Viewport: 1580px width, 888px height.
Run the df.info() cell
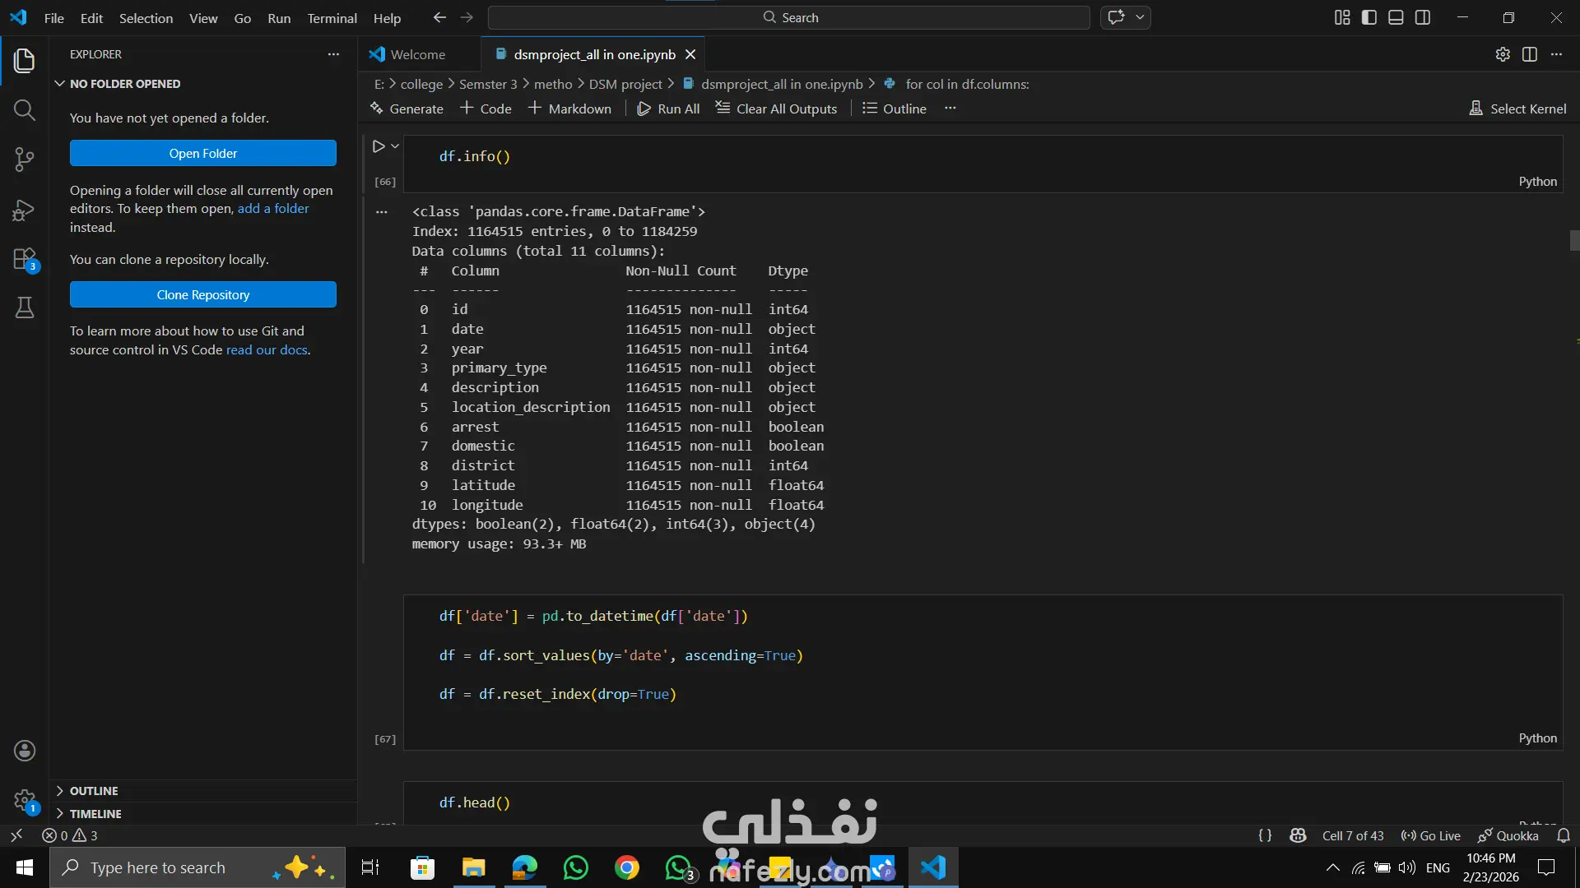[378, 146]
